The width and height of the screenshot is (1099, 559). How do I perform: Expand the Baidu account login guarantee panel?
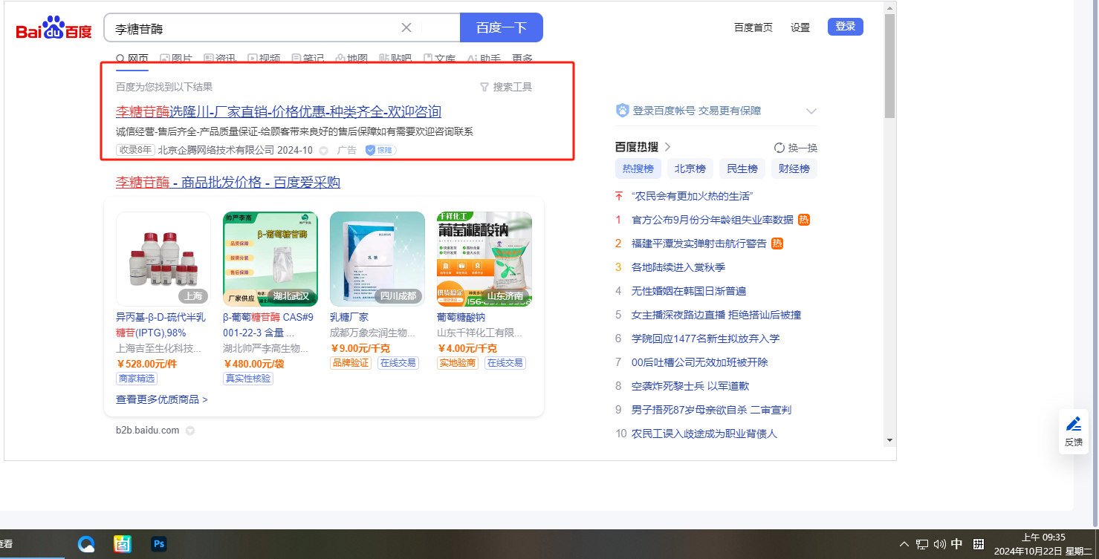click(811, 111)
